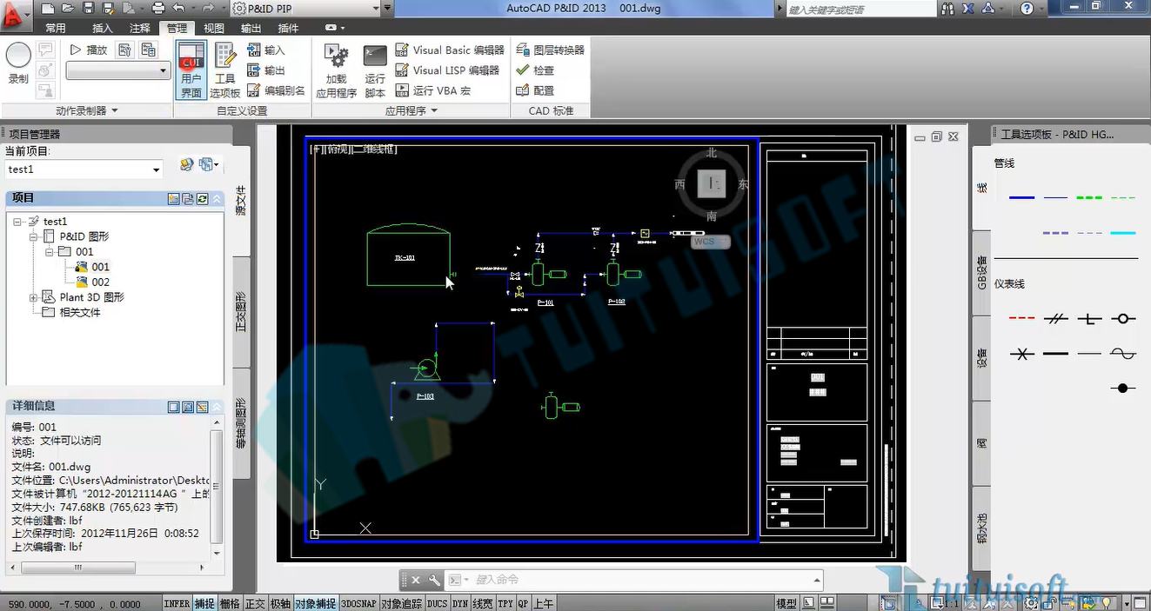
Task: Open the 工具选项板 tool palettes icon
Action: tap(224, 70)
